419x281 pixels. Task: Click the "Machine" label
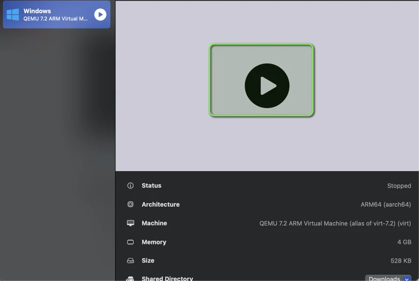pos(154,223)
